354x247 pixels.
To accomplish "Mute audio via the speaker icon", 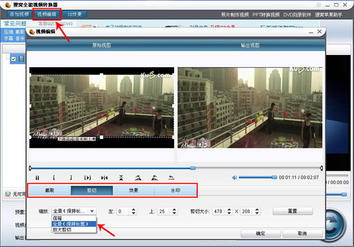I will pyautogui.click(x=235, y=177).
